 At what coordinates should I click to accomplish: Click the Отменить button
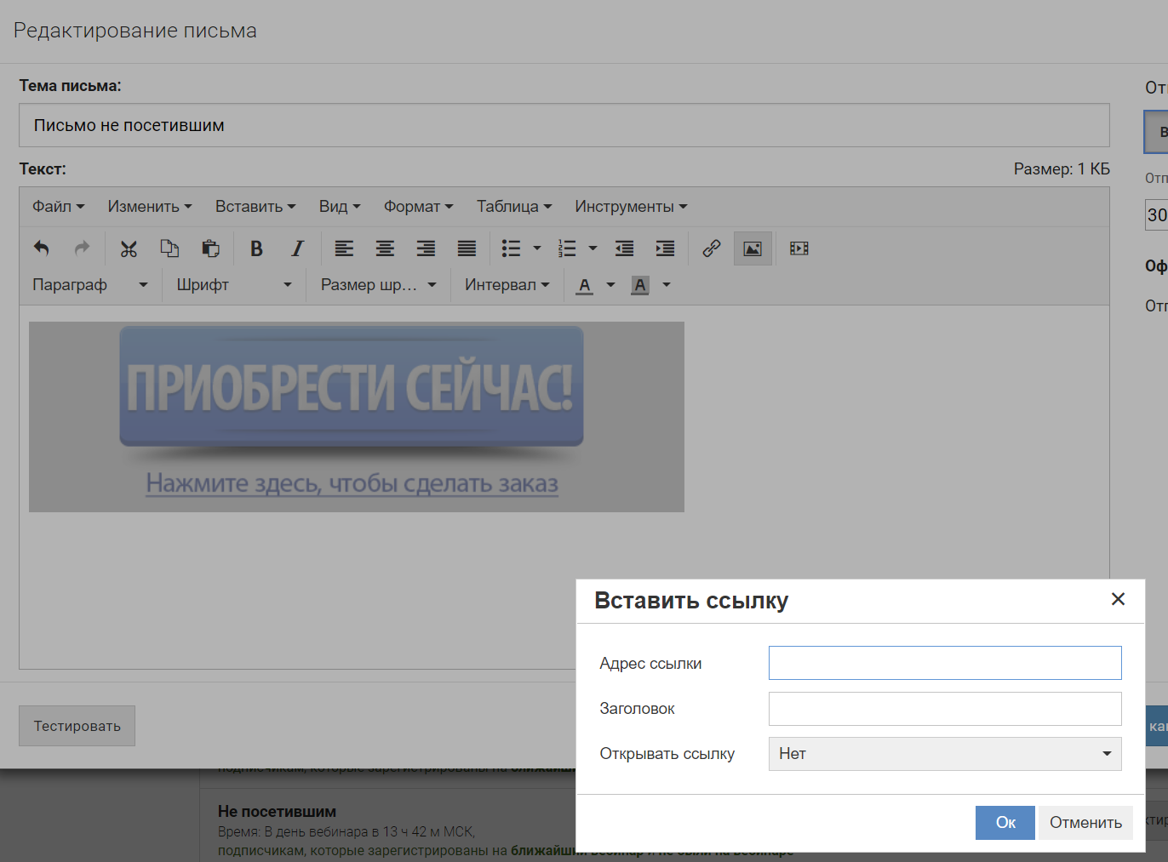[x=1085, y=823]
